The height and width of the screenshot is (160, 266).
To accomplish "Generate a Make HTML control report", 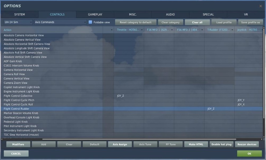I will tap(196, 144).
